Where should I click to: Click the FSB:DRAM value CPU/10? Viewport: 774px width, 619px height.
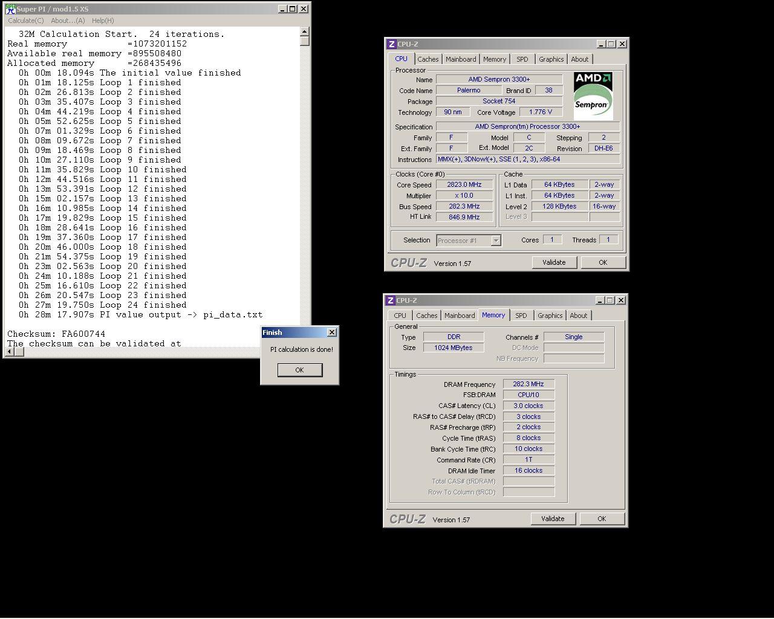pyautogui.click(x=529, y=395)
